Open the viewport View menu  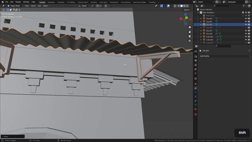click(x=27, y=6)
